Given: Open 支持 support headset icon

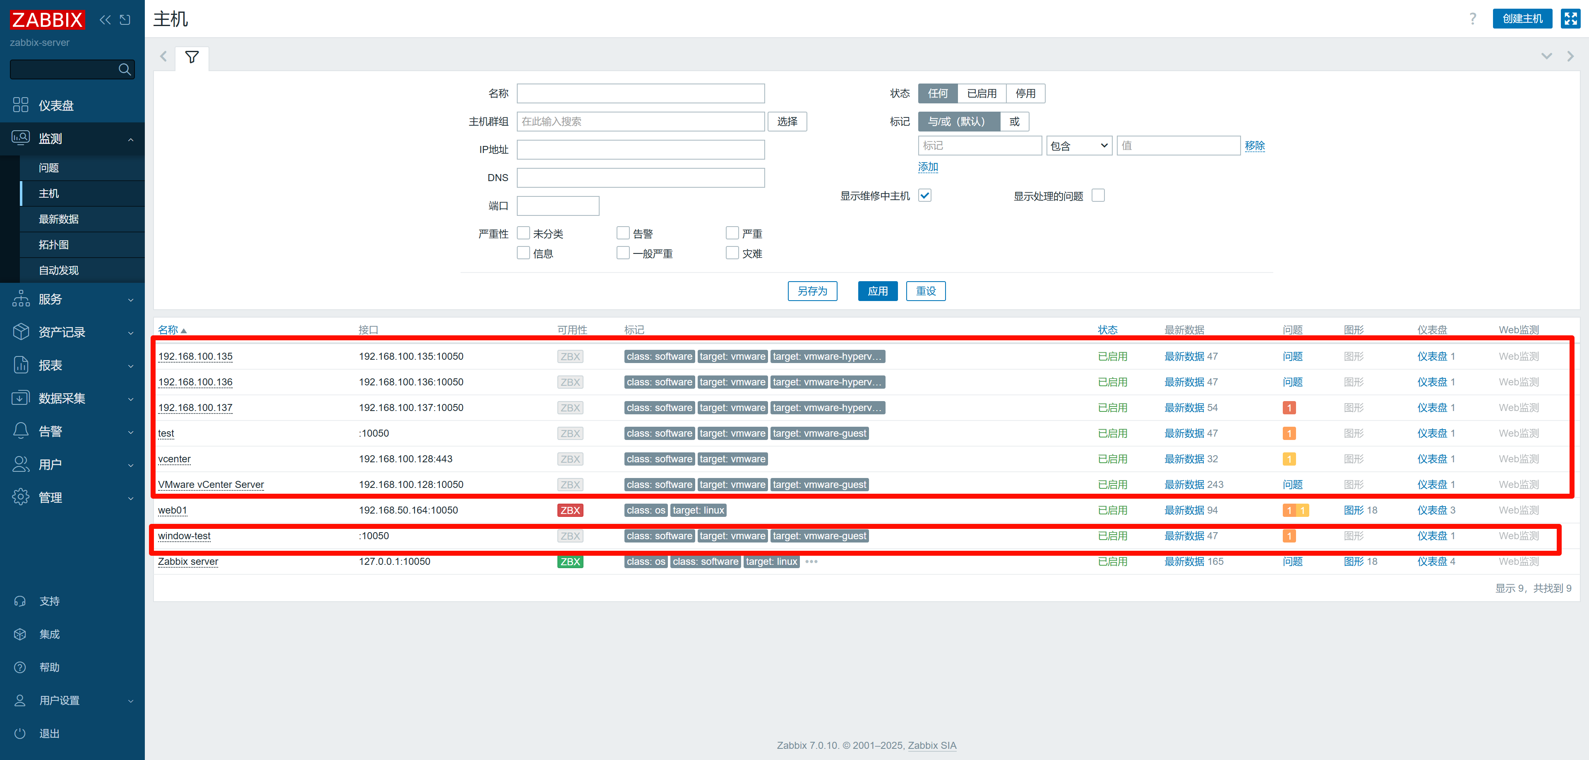Looking at the screenshot, I should tap(20, 601).
